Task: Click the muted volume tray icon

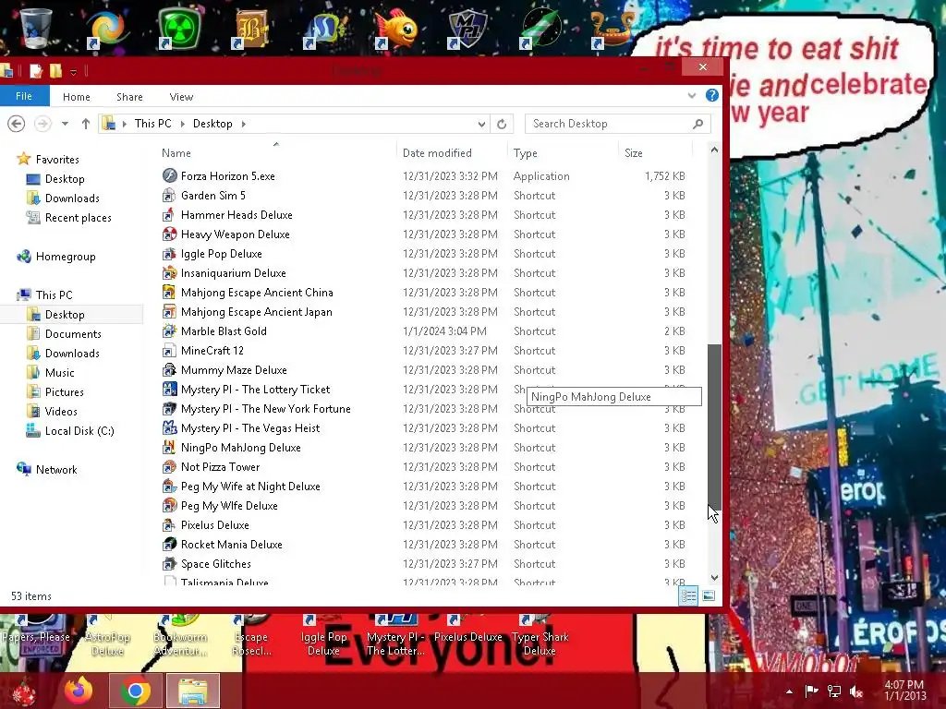Action: pos(856,691)
